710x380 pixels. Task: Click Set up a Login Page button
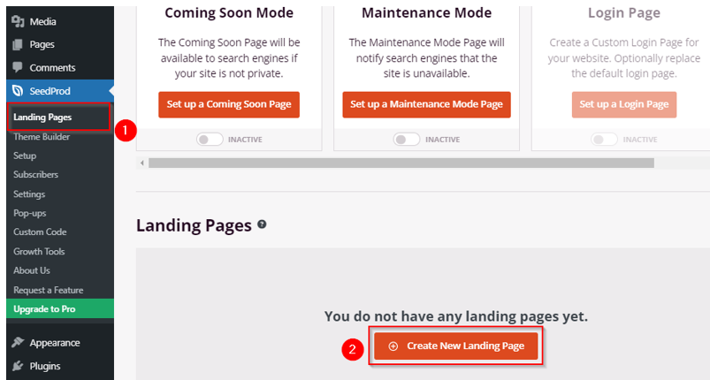coord(624,104)
